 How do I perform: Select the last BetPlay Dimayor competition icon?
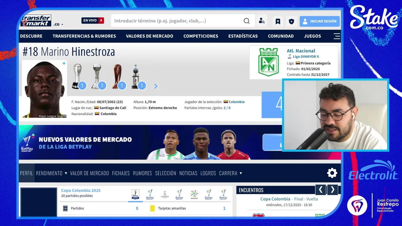223,195
